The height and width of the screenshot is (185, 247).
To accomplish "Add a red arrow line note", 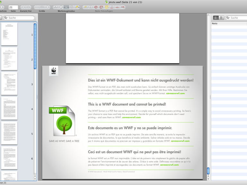I will 123,7.
